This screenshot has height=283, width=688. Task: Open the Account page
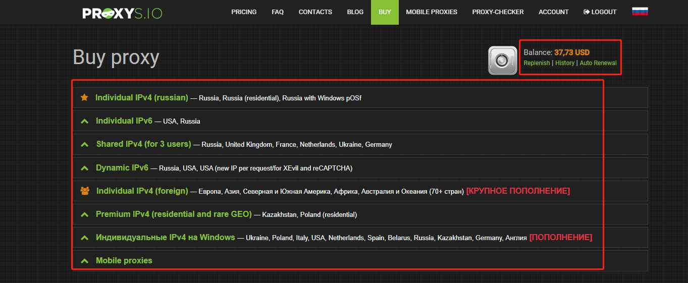point(553,12)
